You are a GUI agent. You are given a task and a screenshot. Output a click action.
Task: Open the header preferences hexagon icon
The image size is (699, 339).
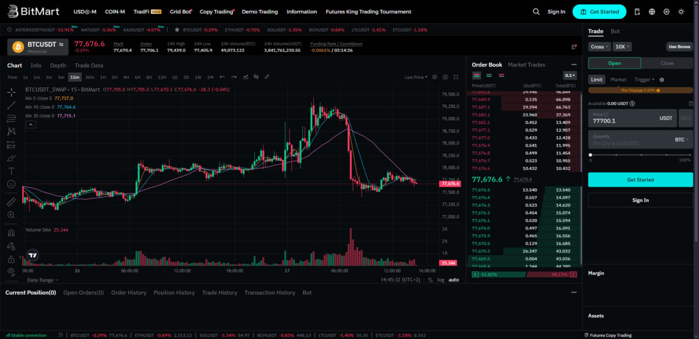(666, 12)
